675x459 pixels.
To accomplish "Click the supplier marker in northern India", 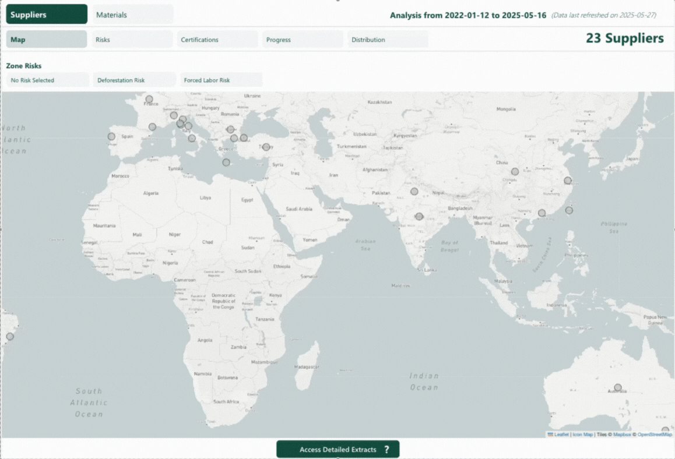I will pyautogui.click(x=414, y=191).
